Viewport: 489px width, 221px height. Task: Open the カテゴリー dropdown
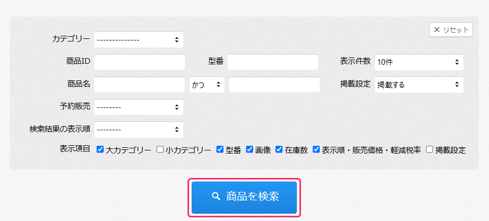click(139, 39)
